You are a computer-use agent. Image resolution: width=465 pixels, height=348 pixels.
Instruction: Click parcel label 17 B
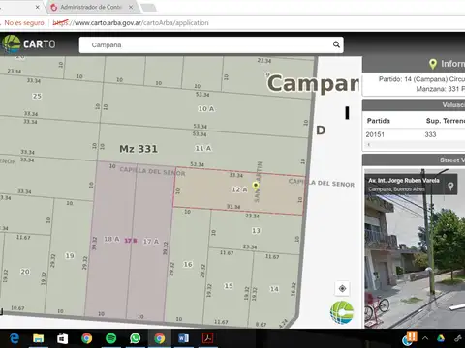click(x=131, y=241)
